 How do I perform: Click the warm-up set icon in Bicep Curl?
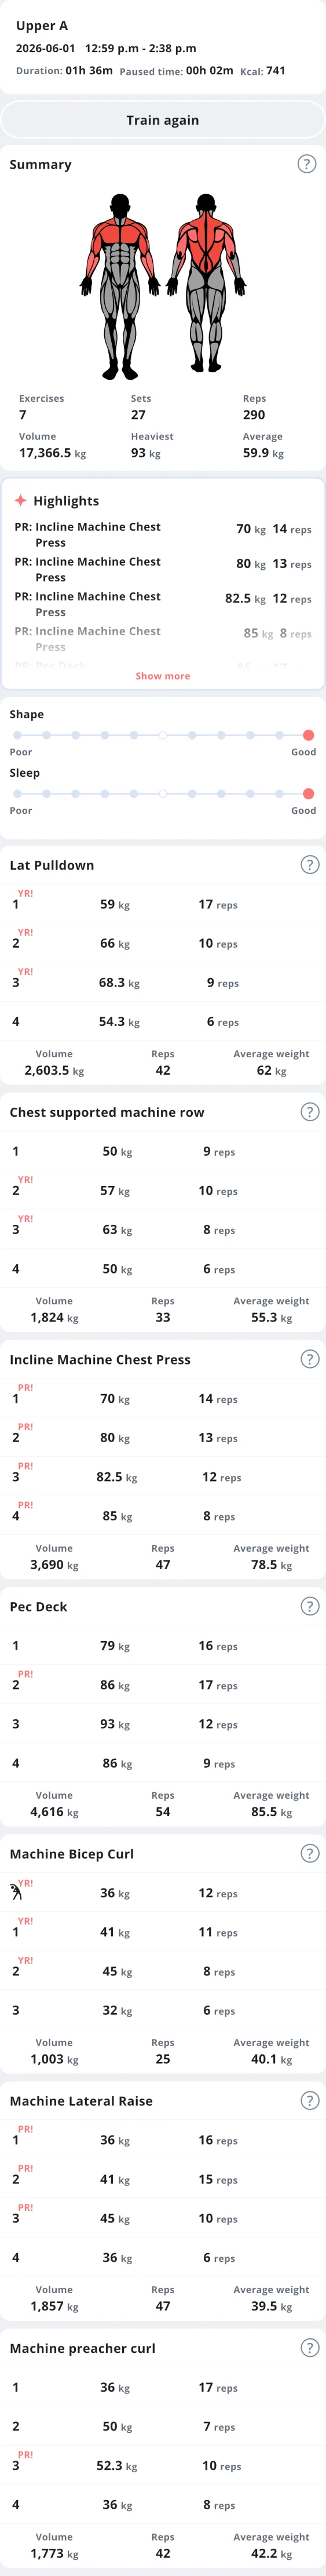[15, 1892]
